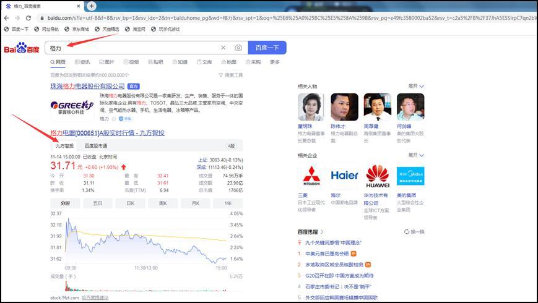Refresh hot searches with 换一换
The image size is (538, 303).
point(414,232)
